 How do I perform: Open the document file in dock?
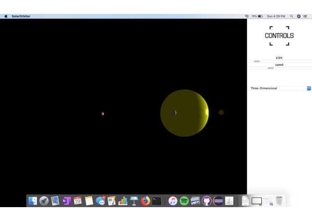pyautogui.click(x=246, y=201)
